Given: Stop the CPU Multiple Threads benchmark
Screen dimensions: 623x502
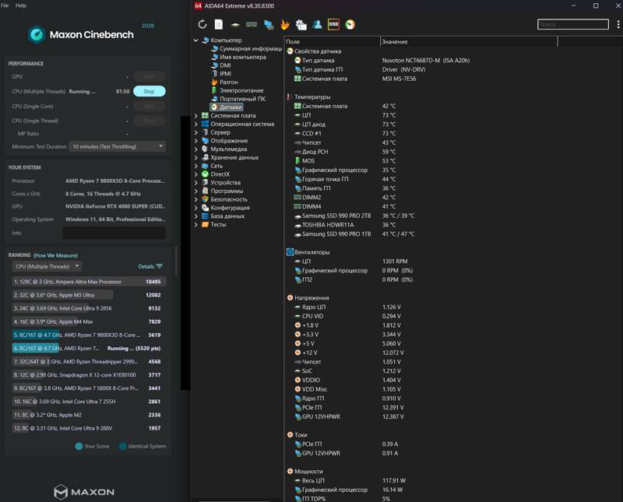Looking at the screenshot, I should point(149,91).
